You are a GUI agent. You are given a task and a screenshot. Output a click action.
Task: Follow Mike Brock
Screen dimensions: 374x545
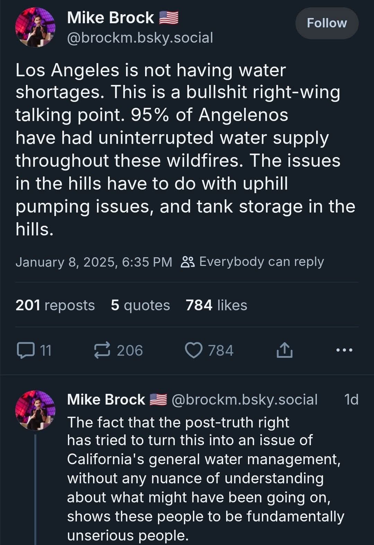pyautogui.click(x=327, y=23)
